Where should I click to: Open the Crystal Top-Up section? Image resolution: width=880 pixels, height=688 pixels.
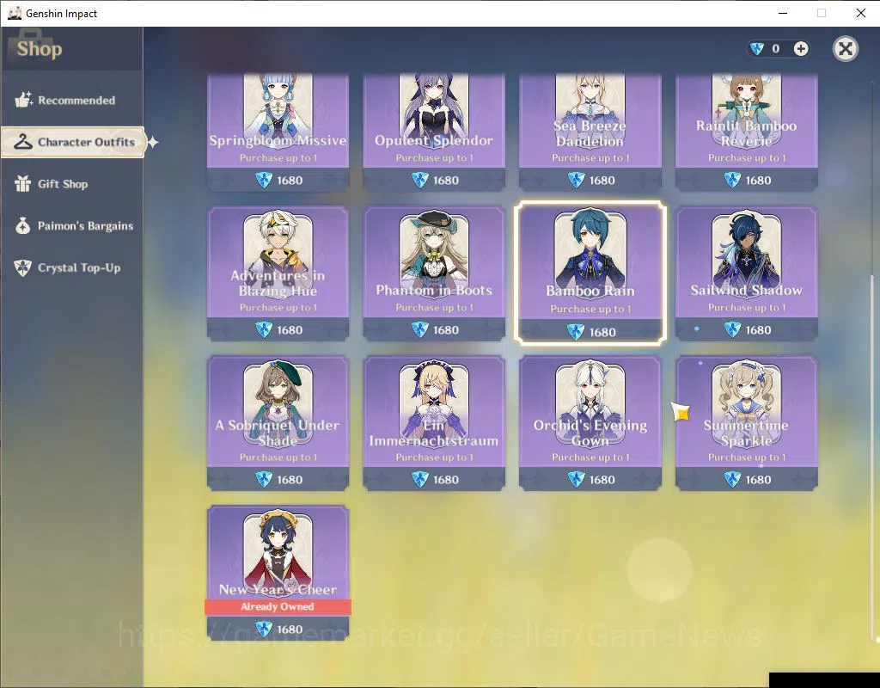click(x=72, y=268)
